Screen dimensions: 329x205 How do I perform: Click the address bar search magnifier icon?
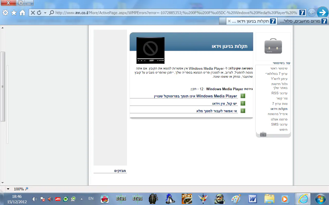[51, 13]
